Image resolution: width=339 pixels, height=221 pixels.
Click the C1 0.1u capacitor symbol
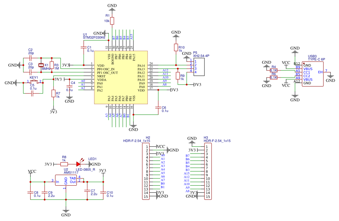(x=83, y=47)
